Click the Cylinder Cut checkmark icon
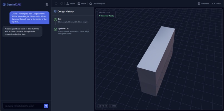The height and width of the screenshot is (111, 224). click(55, 29)
